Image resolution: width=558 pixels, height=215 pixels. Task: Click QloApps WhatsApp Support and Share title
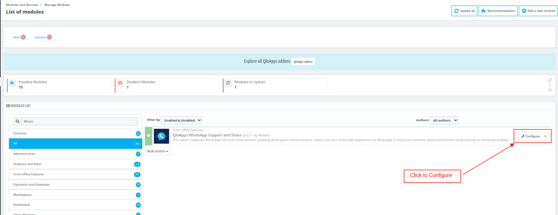pos(207,135)
